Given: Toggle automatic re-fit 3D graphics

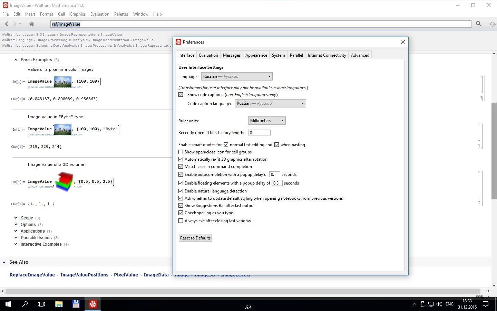Looking at the screenshot, I should click(181, 159).
